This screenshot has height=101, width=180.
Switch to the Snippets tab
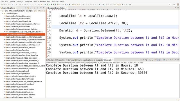coord(98,60)
